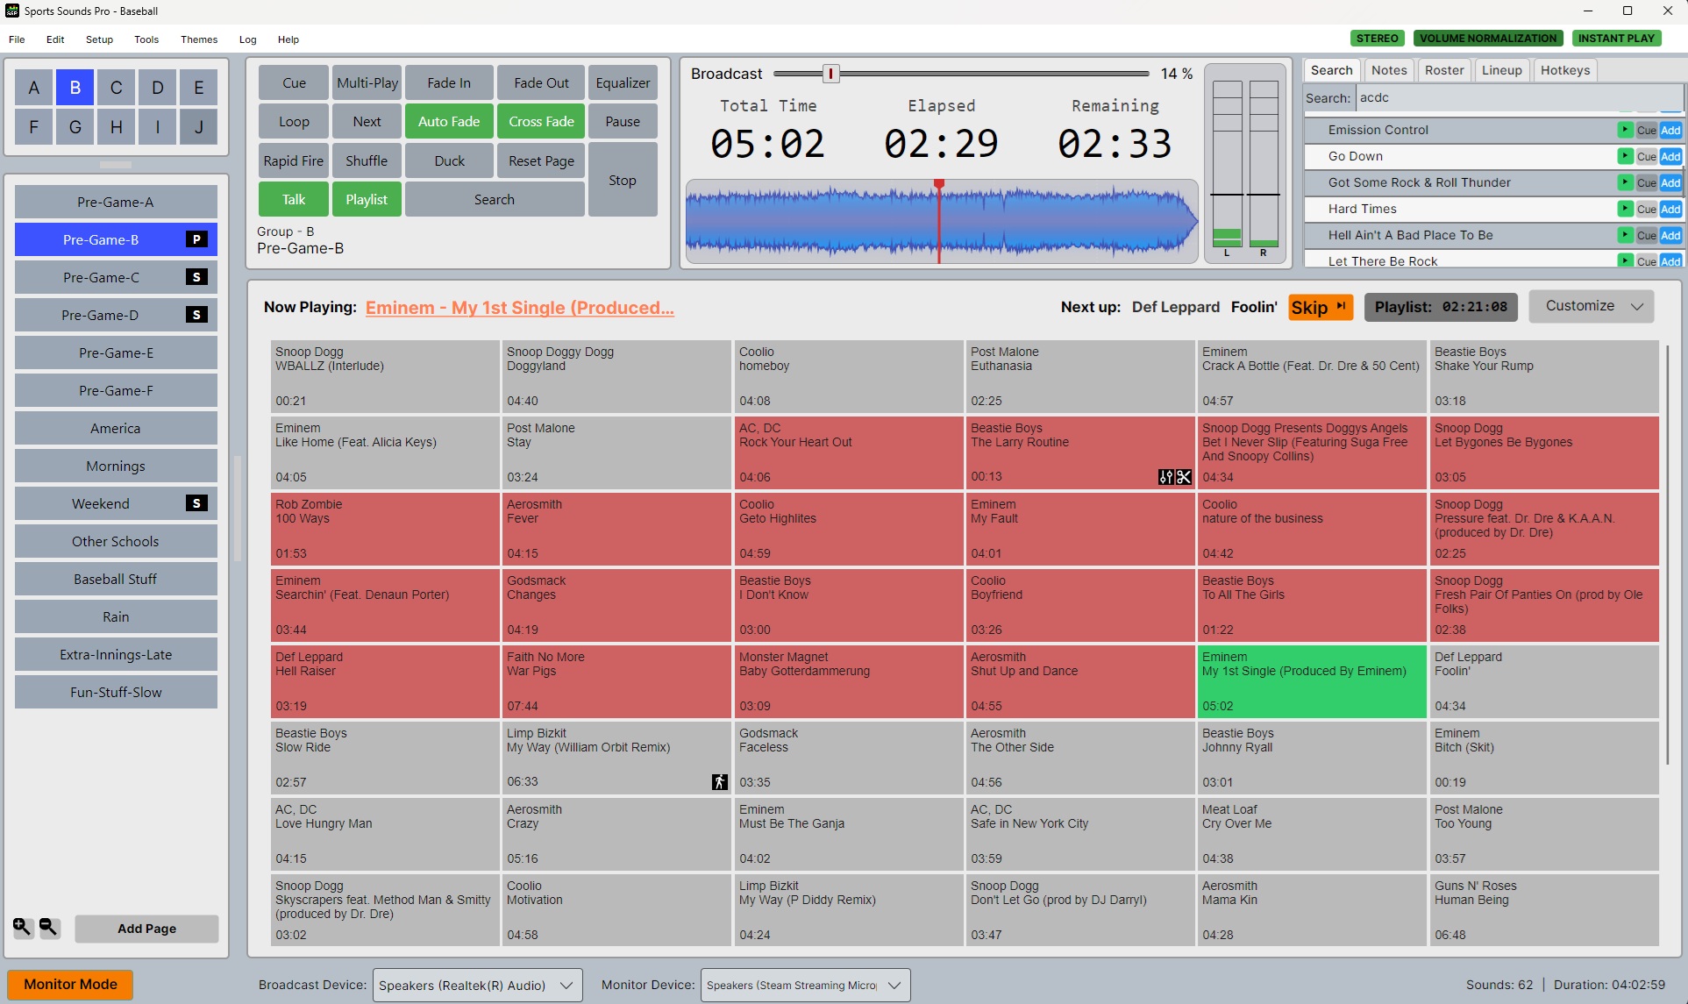Toggle VOLUME NORMALIZATION
This screenshot has width=1688, height=1004.
[1488, 39]
